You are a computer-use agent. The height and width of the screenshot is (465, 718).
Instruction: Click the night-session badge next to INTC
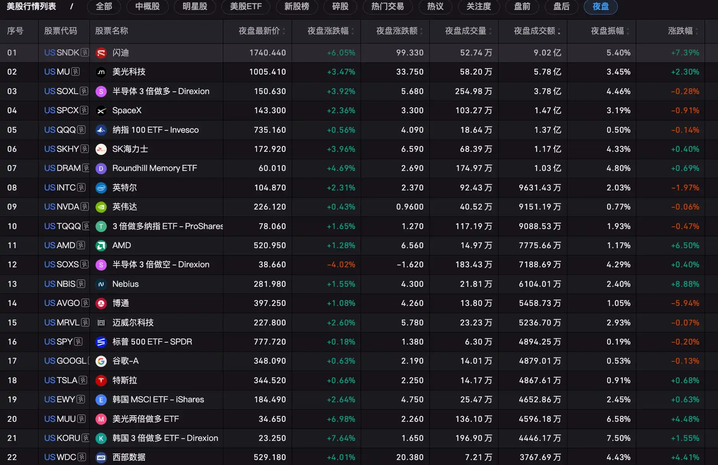tap(81, 188)
